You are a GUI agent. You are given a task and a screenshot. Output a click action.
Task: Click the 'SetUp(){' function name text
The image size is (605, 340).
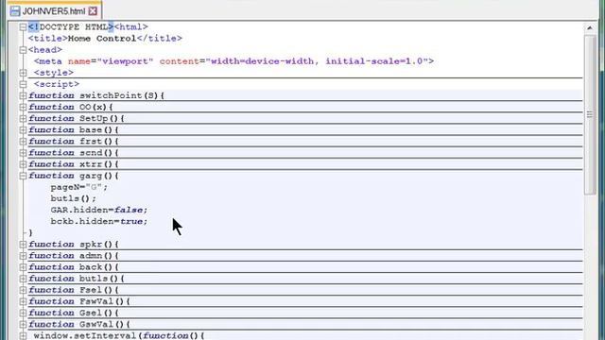[x=102, y=118]
